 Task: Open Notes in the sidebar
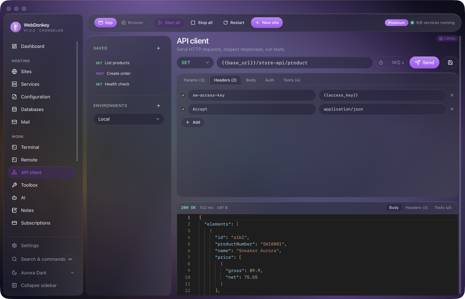pyautogui.click(x=42, y=210)
